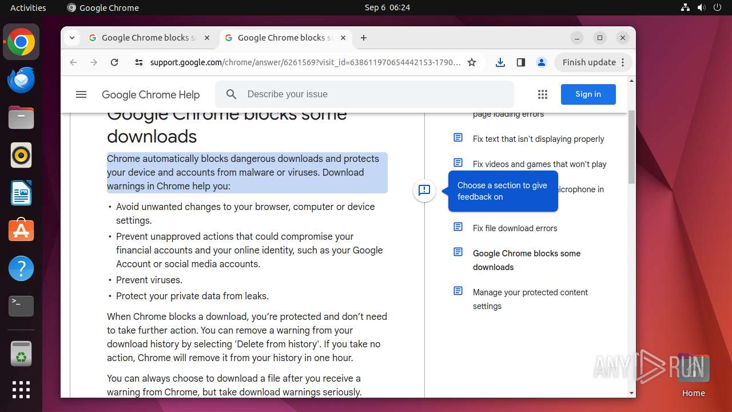Select the second Google Chrome blocks tab

pyautogui.click(x=285, y=38)
